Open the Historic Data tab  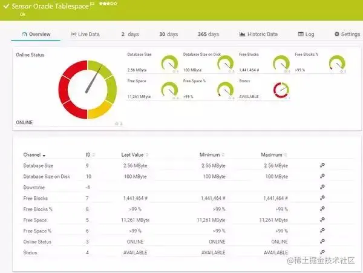pos(258,35)
